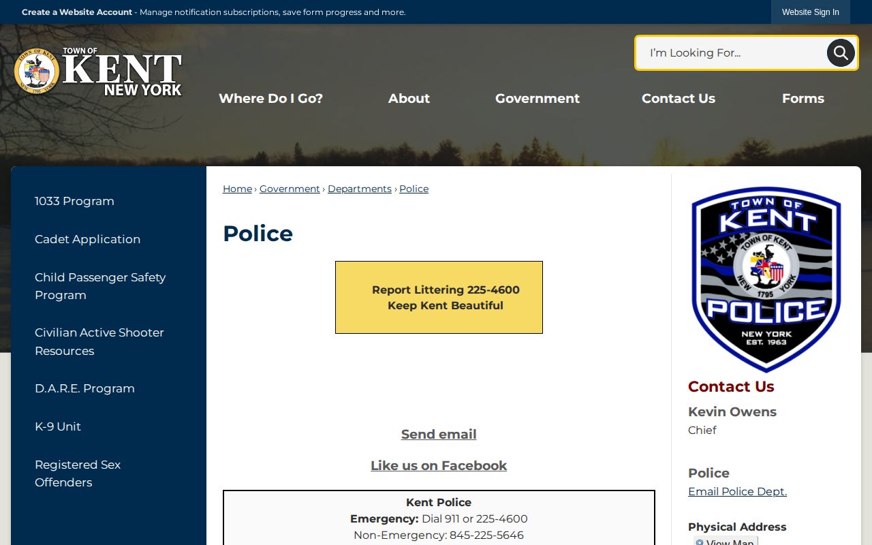Go to Government breadcrumb link
The height and width of the screenshot is (545, 872).
click(x=290, y=189)
